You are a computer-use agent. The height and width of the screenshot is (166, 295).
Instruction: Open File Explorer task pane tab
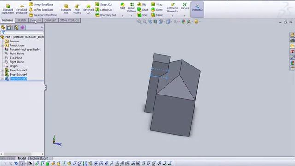coord(292,46)
